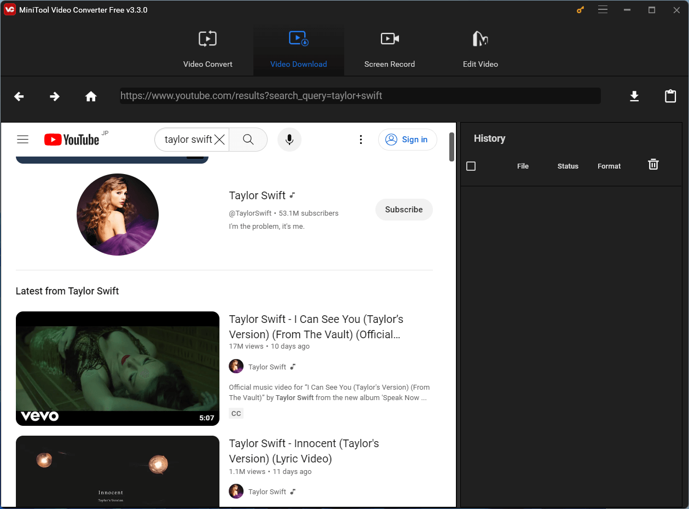Click the '1.1M views • 11 days ago' text
Screen dimensions: 689x509
point(270,471)
